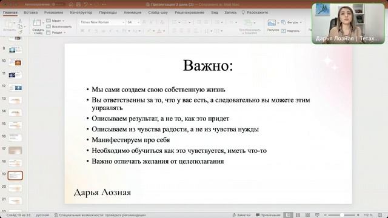Open the Рецензирование ribbon tab
This screenshot has height=218, width=388.
pos(189,12)
